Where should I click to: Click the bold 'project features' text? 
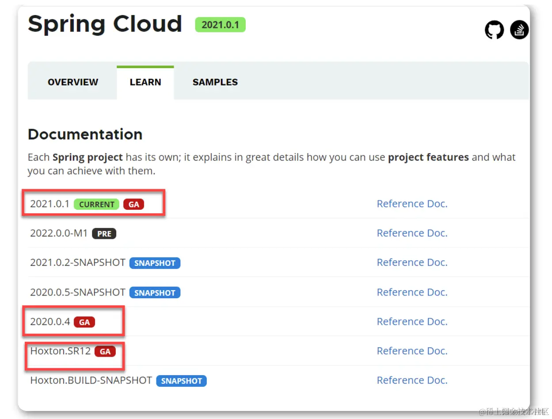428,157
